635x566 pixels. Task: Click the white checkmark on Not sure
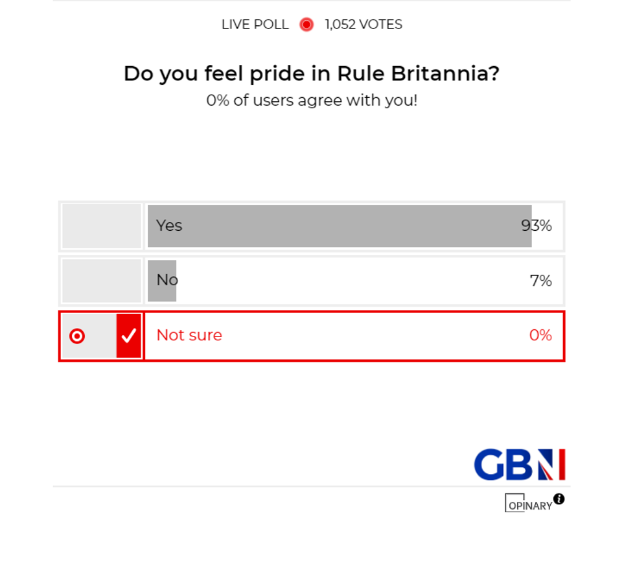pos(129,336)
